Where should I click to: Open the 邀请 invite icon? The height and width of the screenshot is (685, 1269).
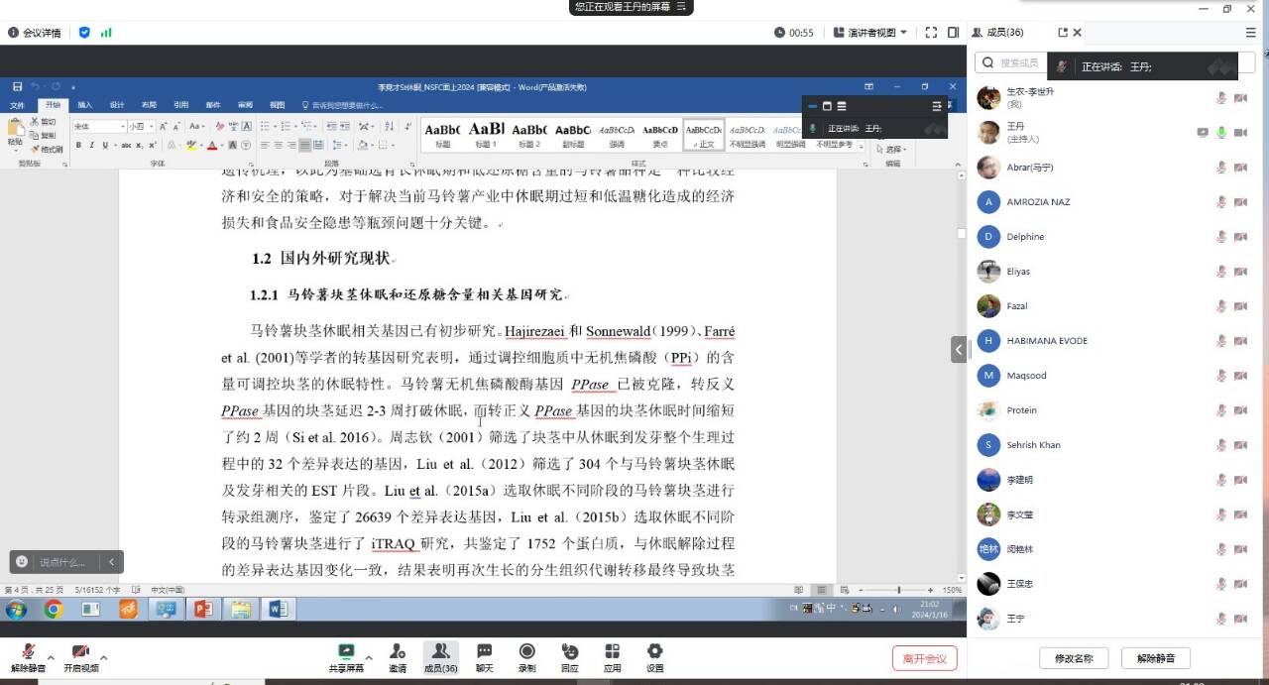pos(398,656)
